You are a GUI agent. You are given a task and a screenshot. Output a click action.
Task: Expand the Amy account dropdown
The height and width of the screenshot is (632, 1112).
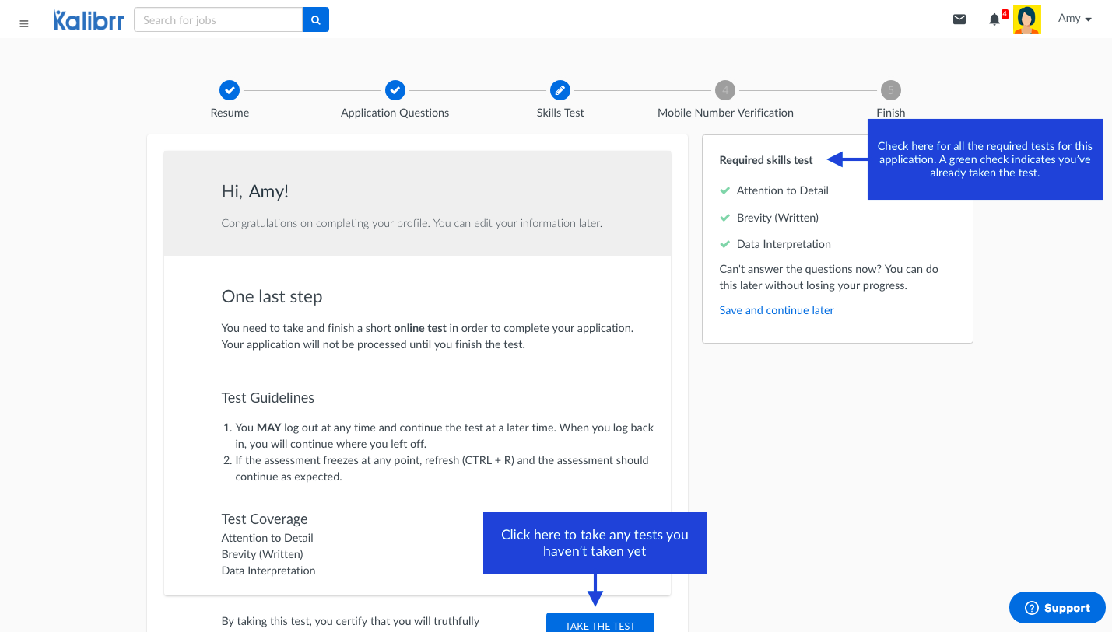point(1075,19)
